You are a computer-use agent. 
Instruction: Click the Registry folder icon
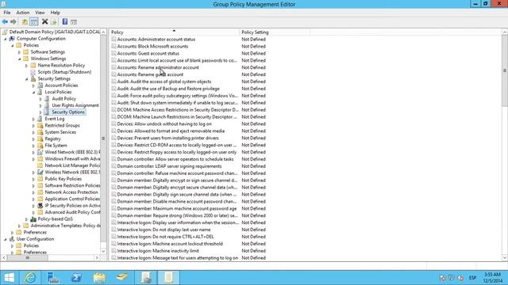pos(40,139)
